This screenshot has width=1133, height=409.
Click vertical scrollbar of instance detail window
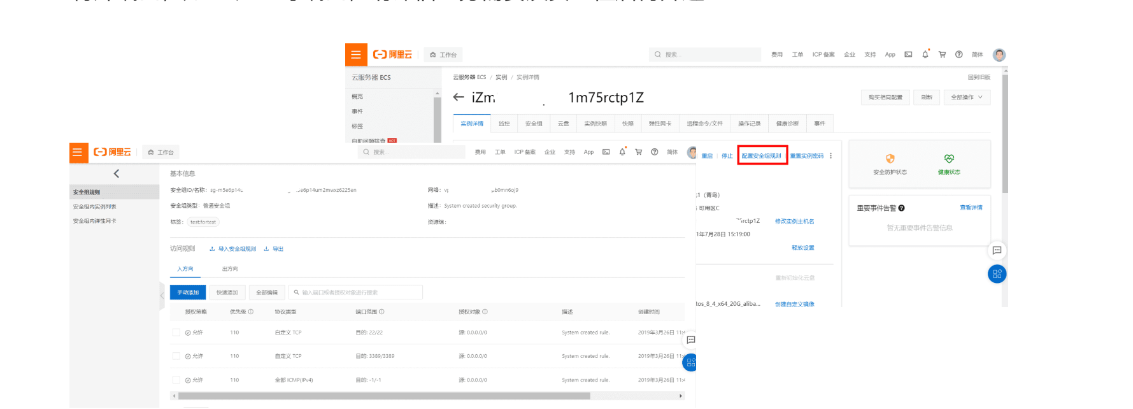[x=1005, y=134]
